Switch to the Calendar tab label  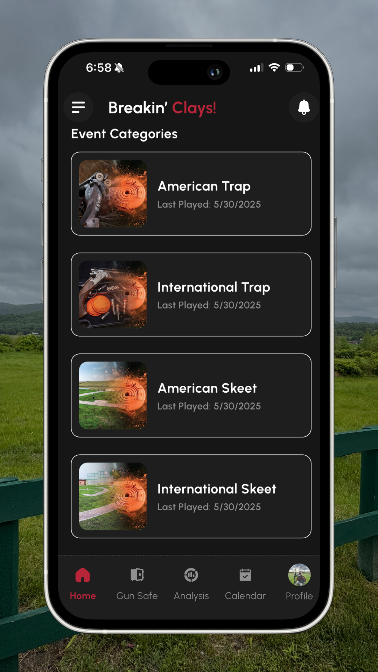pos(245,596)
